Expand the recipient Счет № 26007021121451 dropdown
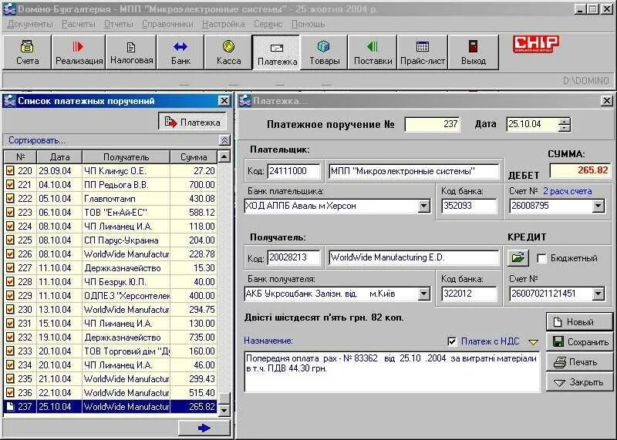The height and width of the screenshot is (440, 617). coord(598,294)
